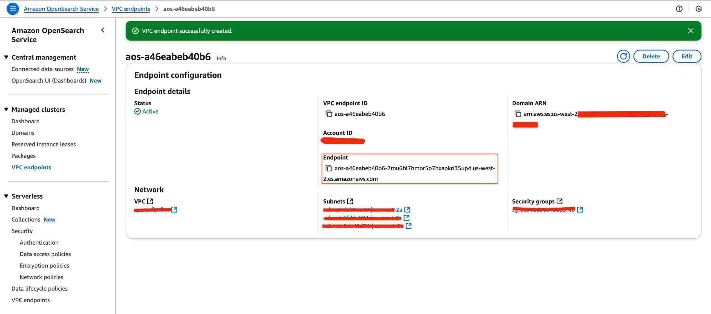Click the New badge beside OpenSearch UI
The image size is (711, 314).
coord(95,80)
